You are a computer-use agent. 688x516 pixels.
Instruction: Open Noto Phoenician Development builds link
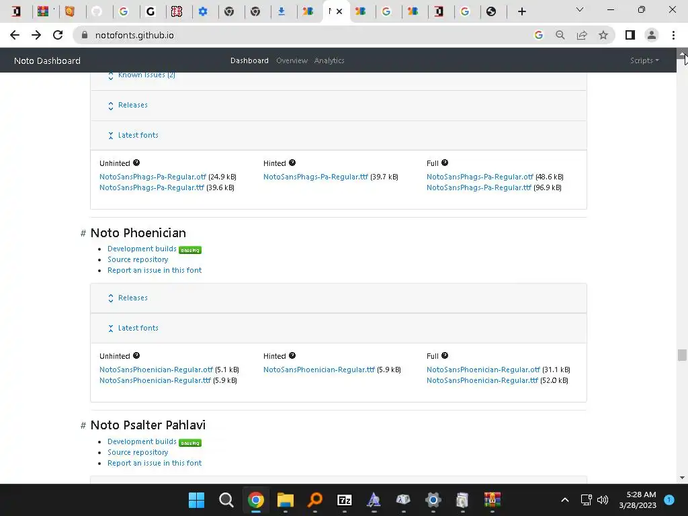click(142, 249)
